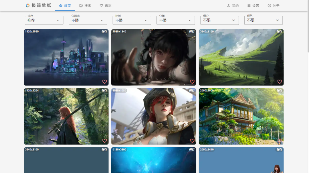The width and height of the screenshot is (309, 173).
Task: Open the 喜欢 favorites tab
Action: pyautogui.click(x=106, y=6)
